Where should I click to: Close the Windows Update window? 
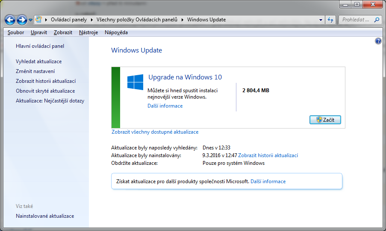(x=373, y=4)
